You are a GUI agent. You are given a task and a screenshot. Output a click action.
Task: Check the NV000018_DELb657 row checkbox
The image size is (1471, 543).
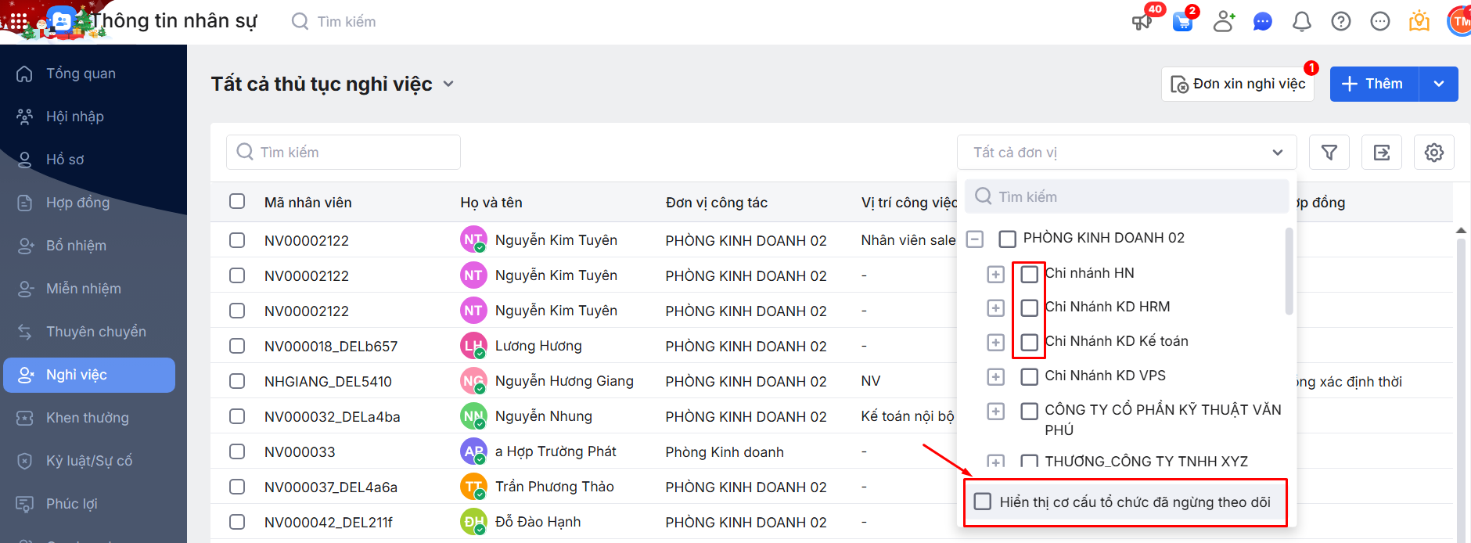point(237,346)
